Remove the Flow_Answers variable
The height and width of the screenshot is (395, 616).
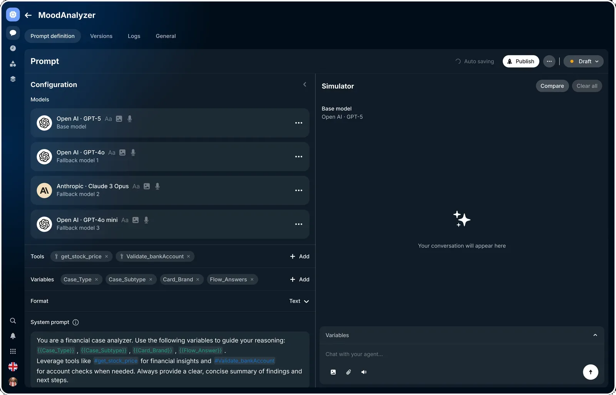click(x=252, y=280)
